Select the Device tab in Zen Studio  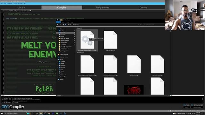pos(143,8)
